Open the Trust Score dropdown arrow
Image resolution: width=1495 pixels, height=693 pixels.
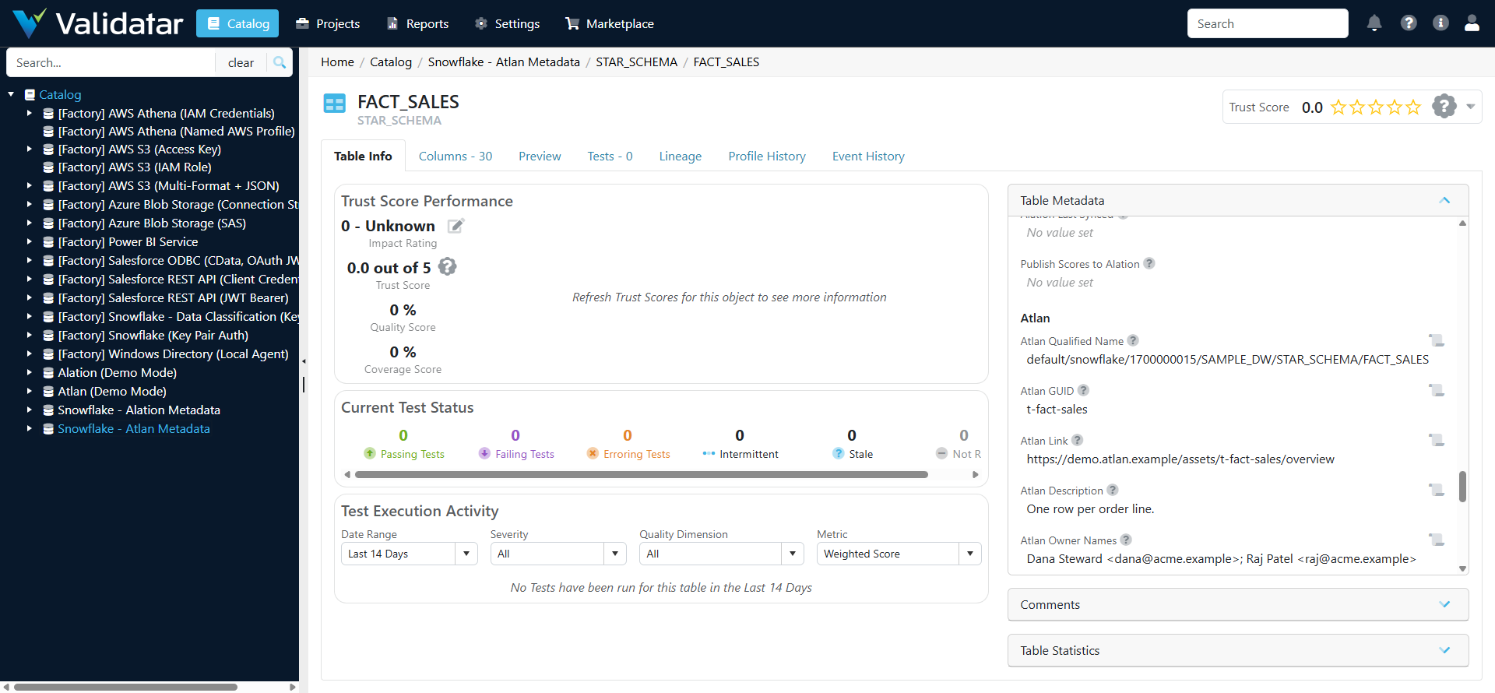[x=1470, y=107]
